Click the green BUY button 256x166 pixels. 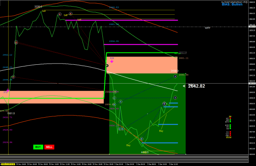point(38,147)
